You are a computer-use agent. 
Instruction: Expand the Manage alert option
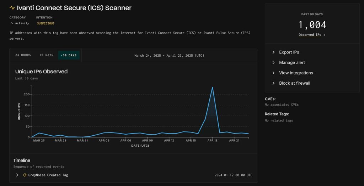291,62
